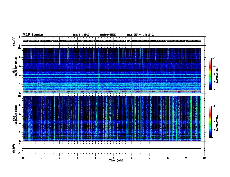The height and width of the screenshot is (177, 230).
Task: Click the ch.3(V) flat line trace
Action: coord(112,149)
